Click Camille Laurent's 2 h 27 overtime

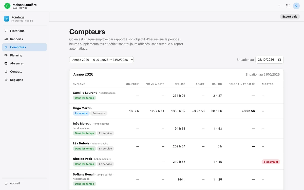point(218,96)
